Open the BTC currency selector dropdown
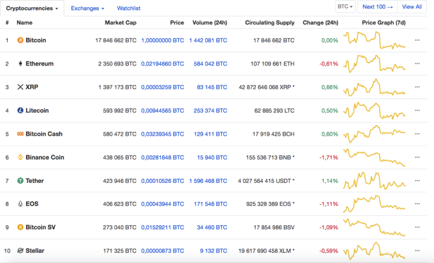434x263 pixels. point(345,6)
